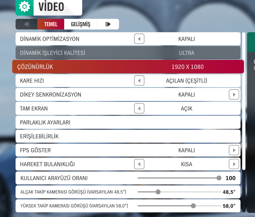
Task: Switch to the GELİŞMİŞ tab
Action: pos(81,24)
